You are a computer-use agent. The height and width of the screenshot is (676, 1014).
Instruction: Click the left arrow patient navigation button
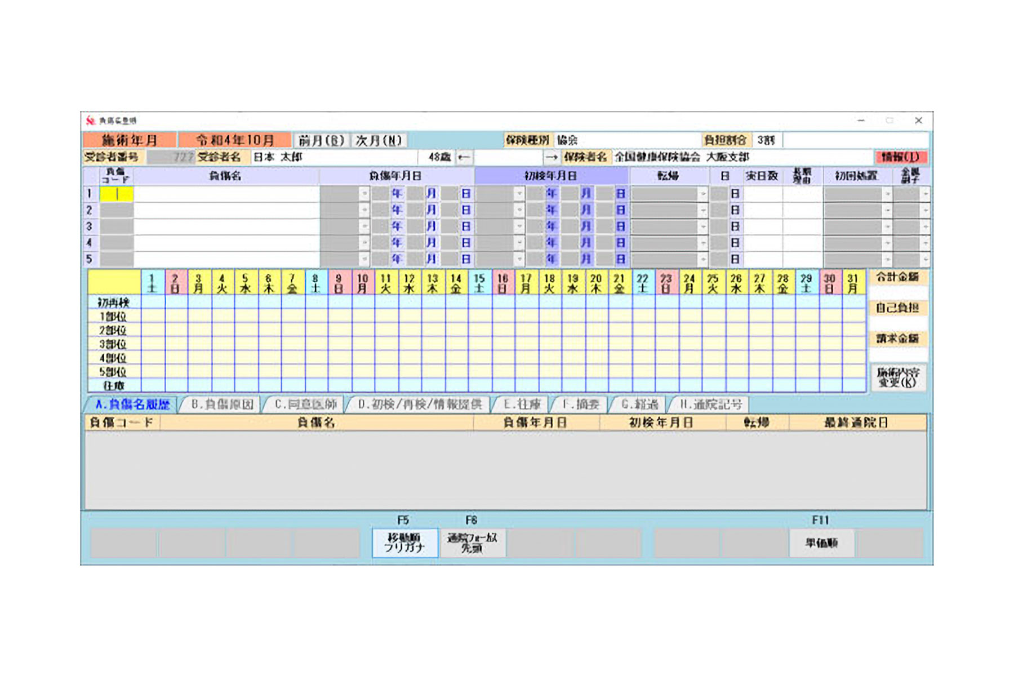tap(464, 157)
